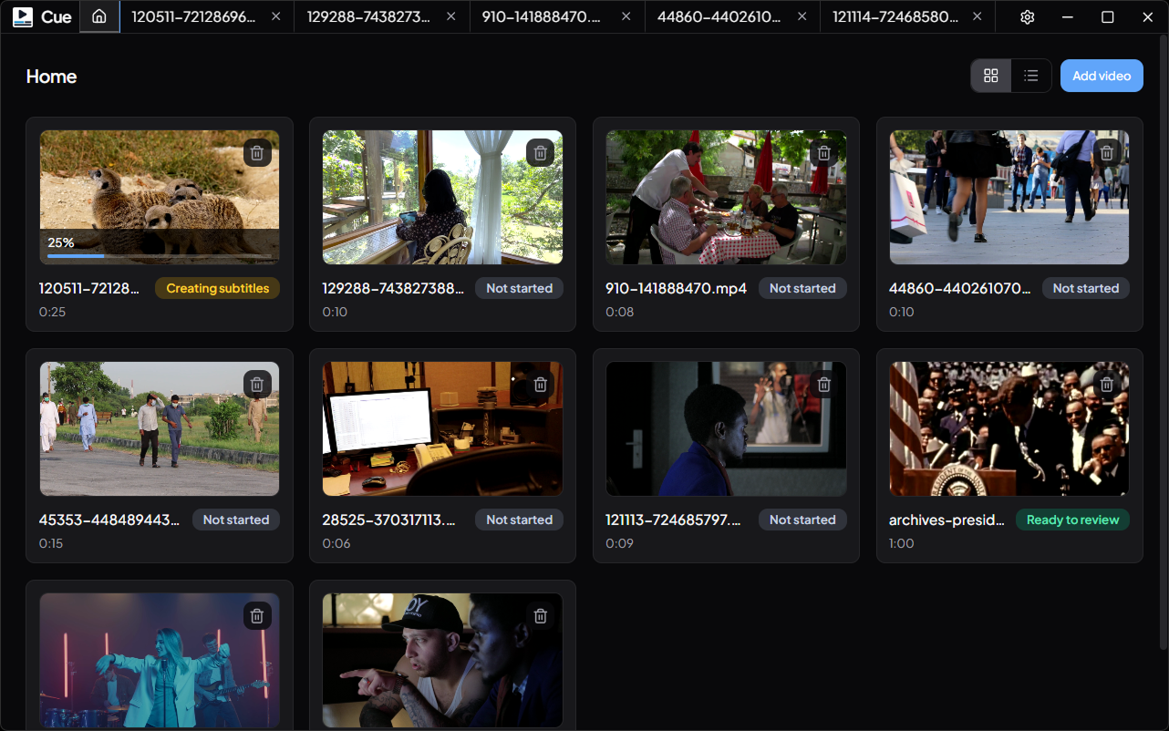Image resolution: width=1169 pixels, height=731 pixels.
Task: Open the 121114-72468580 tab
Action: [x=894, y=15]
